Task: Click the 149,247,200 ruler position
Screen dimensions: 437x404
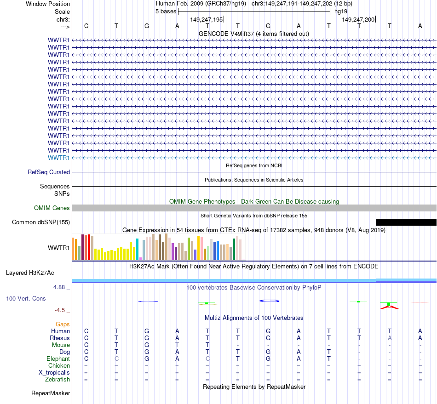Action: [x=358, y=19]
